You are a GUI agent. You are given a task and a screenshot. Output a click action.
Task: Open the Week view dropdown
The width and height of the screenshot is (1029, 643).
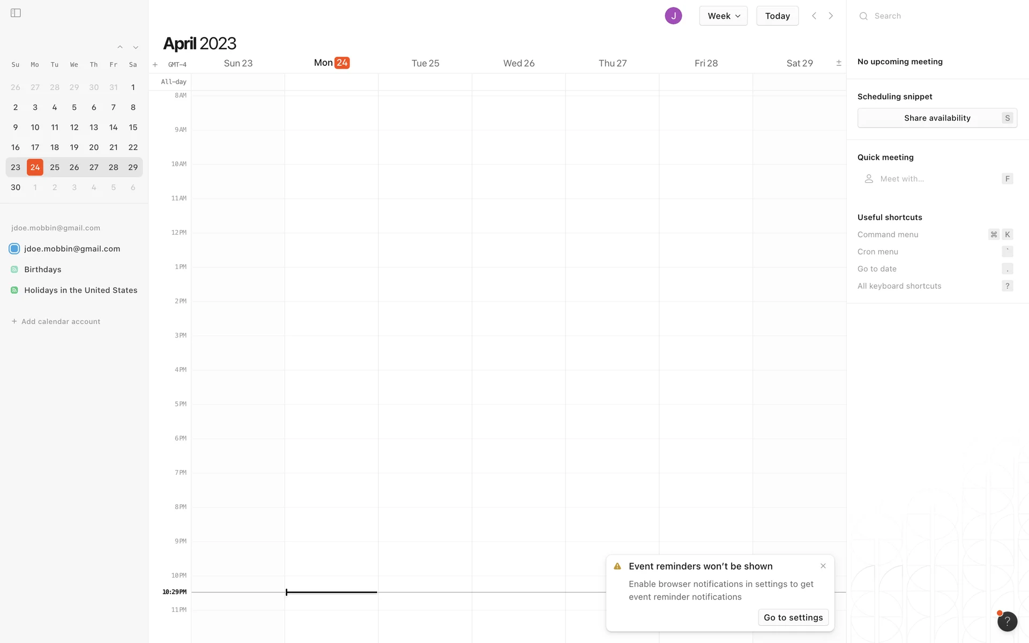click(723, 16)
